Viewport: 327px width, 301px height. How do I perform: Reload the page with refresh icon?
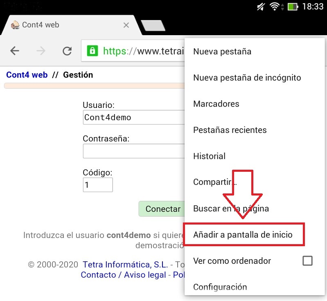point(67,51)
